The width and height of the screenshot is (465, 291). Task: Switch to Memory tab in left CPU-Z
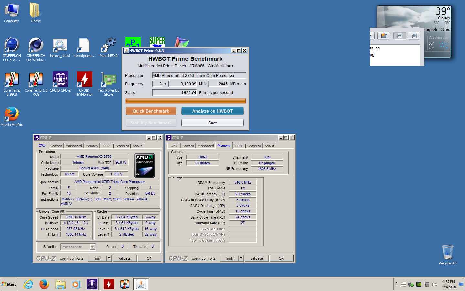click(x=92, y=146)
